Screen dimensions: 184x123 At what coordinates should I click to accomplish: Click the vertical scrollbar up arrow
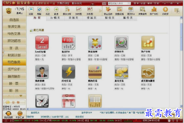[x=181, y=18]
